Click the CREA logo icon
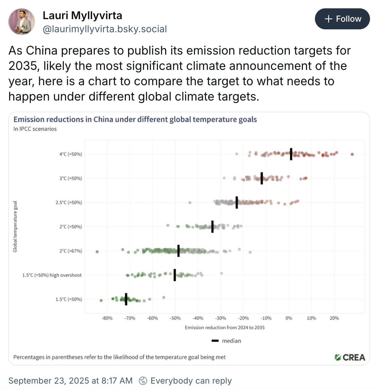The height and width of the screenshot is (390, 377). [338, 357]
